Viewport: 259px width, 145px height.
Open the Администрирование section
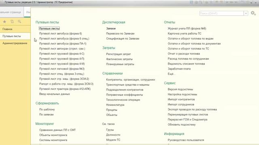coord(15,43)
